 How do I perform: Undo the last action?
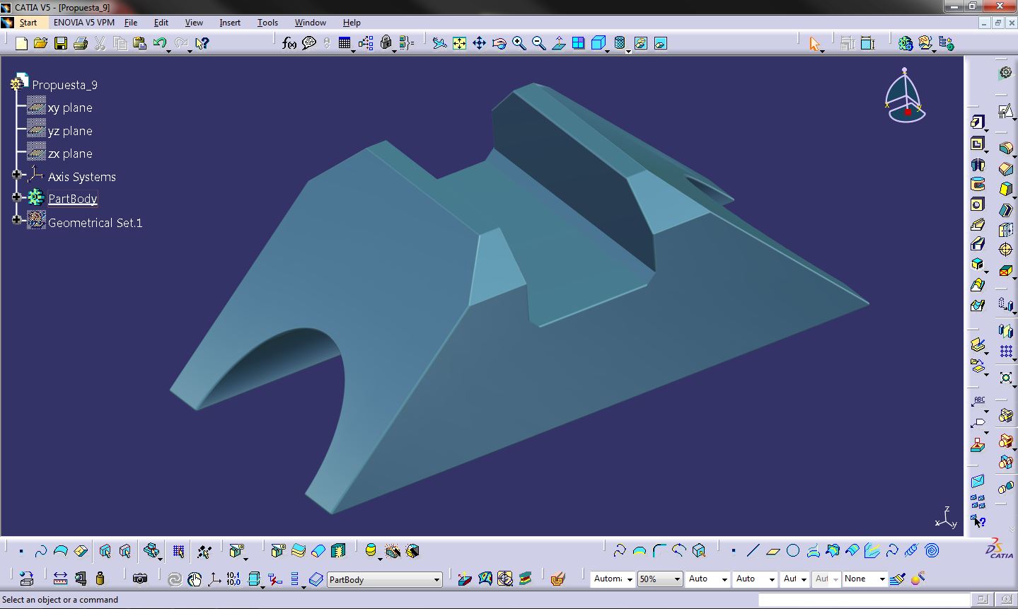[159, 44]
